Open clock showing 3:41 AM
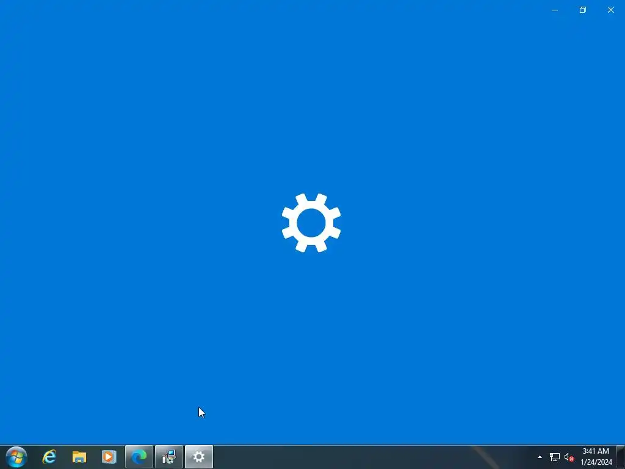Viewport: 625px width, 469px height. click(x=596, y=457)
